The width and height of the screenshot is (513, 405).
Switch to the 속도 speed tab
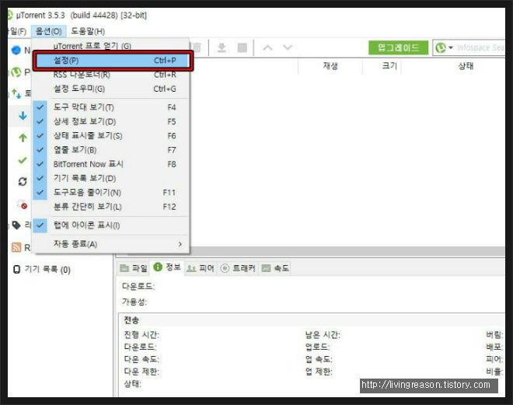[x=275, y=269]
